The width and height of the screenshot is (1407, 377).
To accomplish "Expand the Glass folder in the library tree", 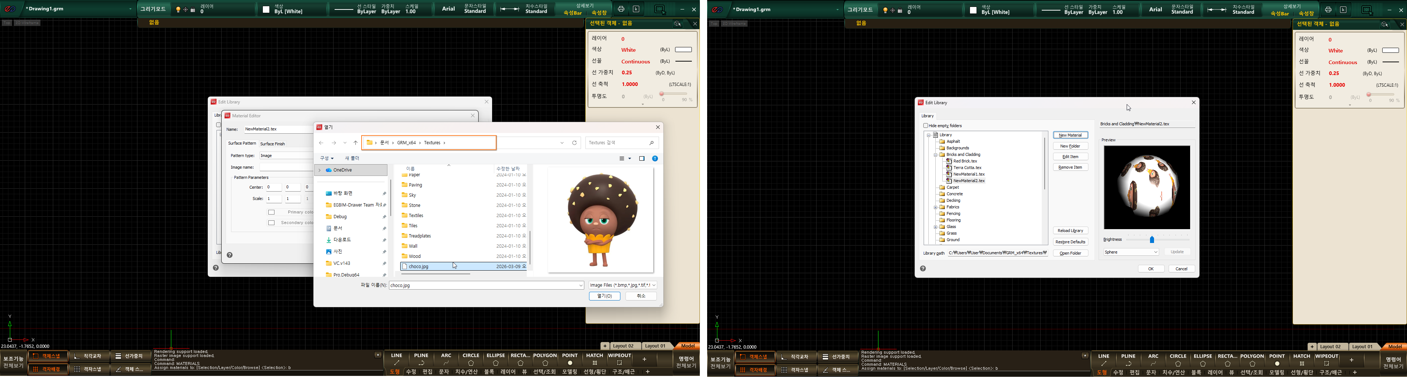I will [x=936, y=227].
